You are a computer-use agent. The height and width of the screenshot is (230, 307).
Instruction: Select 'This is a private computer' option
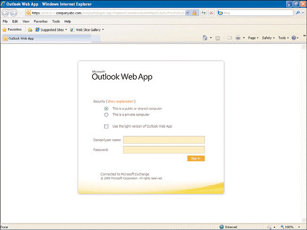click(x=106, y=115)
